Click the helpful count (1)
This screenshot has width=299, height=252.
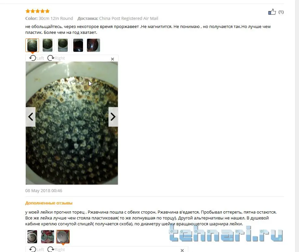pyautogui.click(x=281, y=12)
